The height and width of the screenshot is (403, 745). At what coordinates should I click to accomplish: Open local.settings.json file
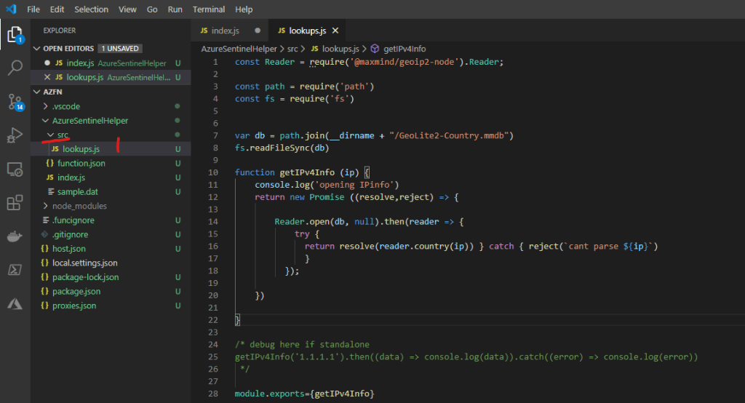[x=84, y=263]
